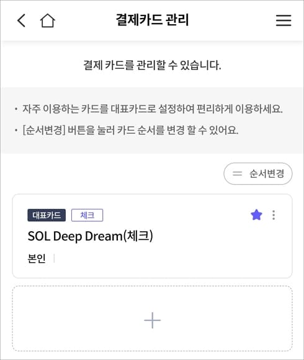Click the divider next to 본인
The image size is (304, 360).
pos(54,258)
